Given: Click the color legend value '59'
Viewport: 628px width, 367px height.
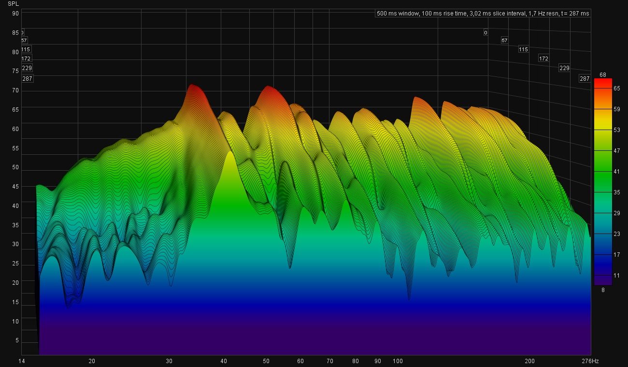Looking at the screenshot, I should [x=616, y=109].
